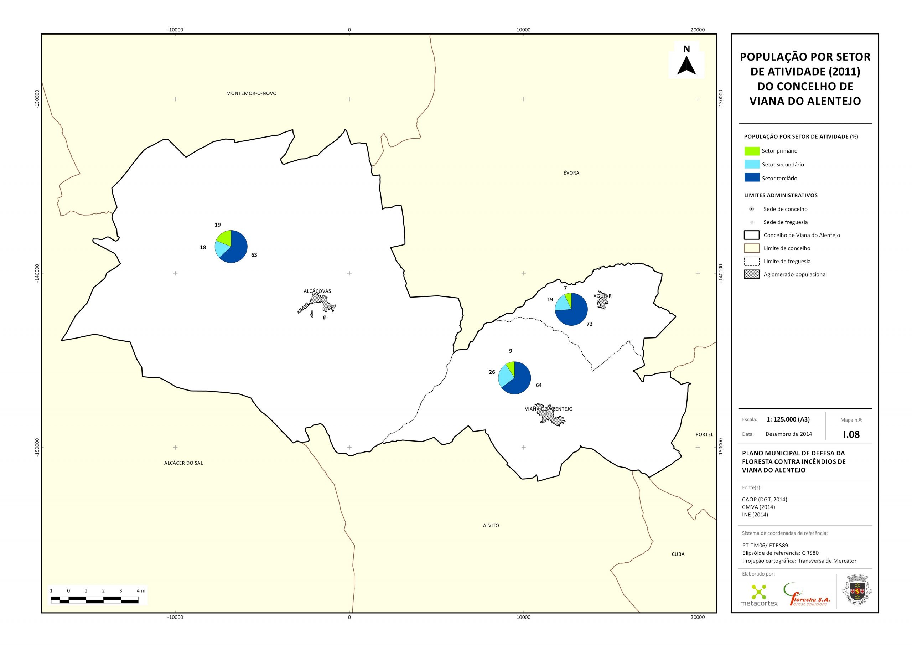The width and height of the screenshot is (912, 645).
Task: Click the Setor primário green swatch
Action: (752, 151)
